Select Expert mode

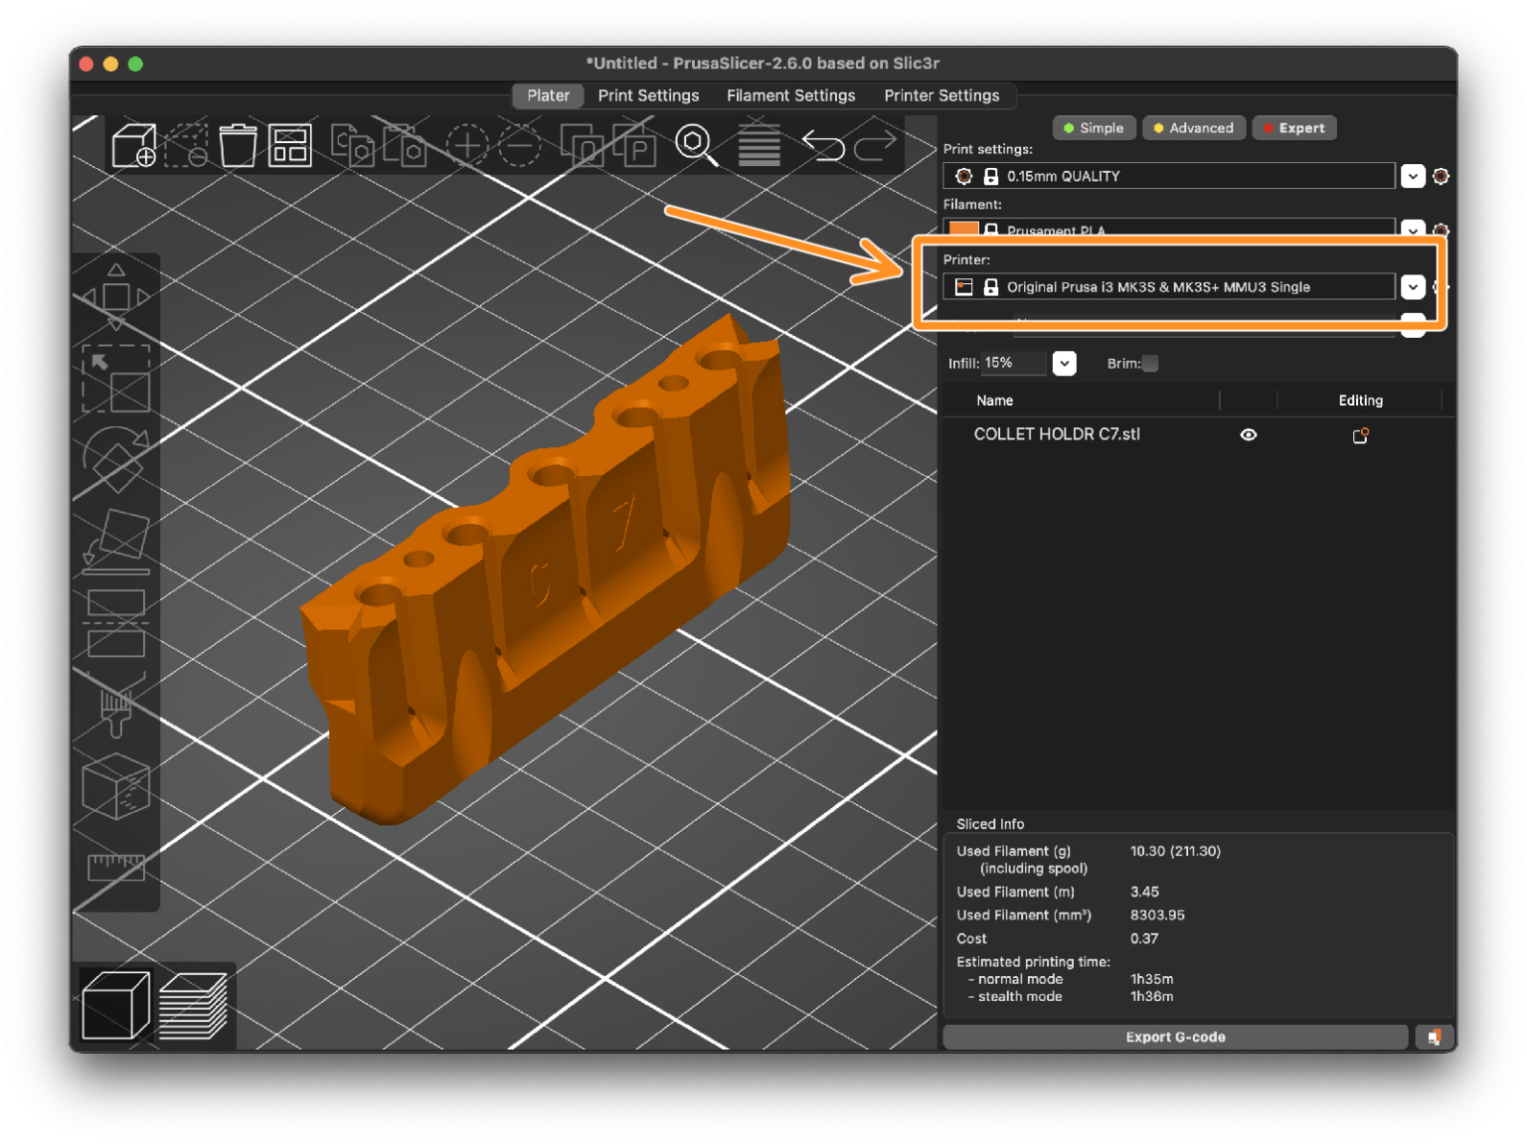coord(1293,127)
